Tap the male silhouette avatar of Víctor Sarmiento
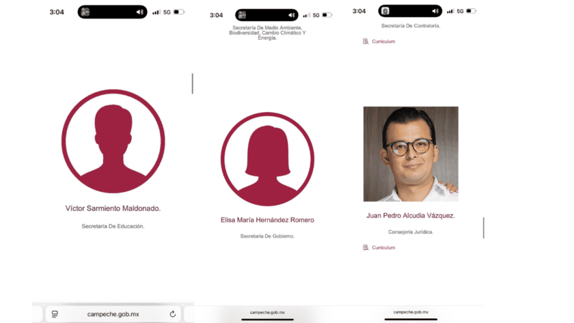The image size is (574, 323). 113,141
